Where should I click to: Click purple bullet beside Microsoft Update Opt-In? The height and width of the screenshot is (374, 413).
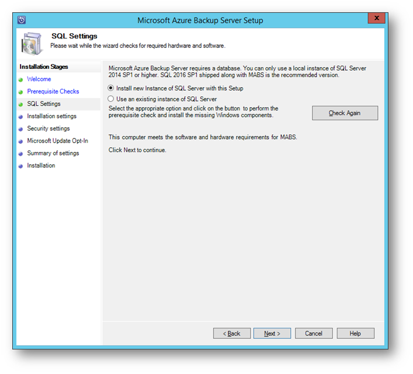point(21,141)
